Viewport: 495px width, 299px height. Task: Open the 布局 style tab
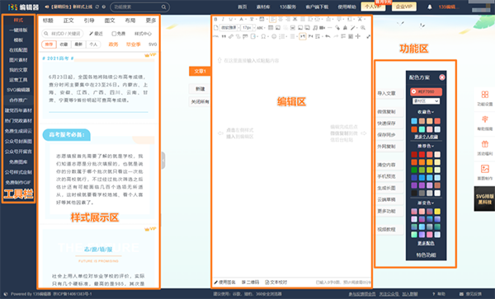130,21
